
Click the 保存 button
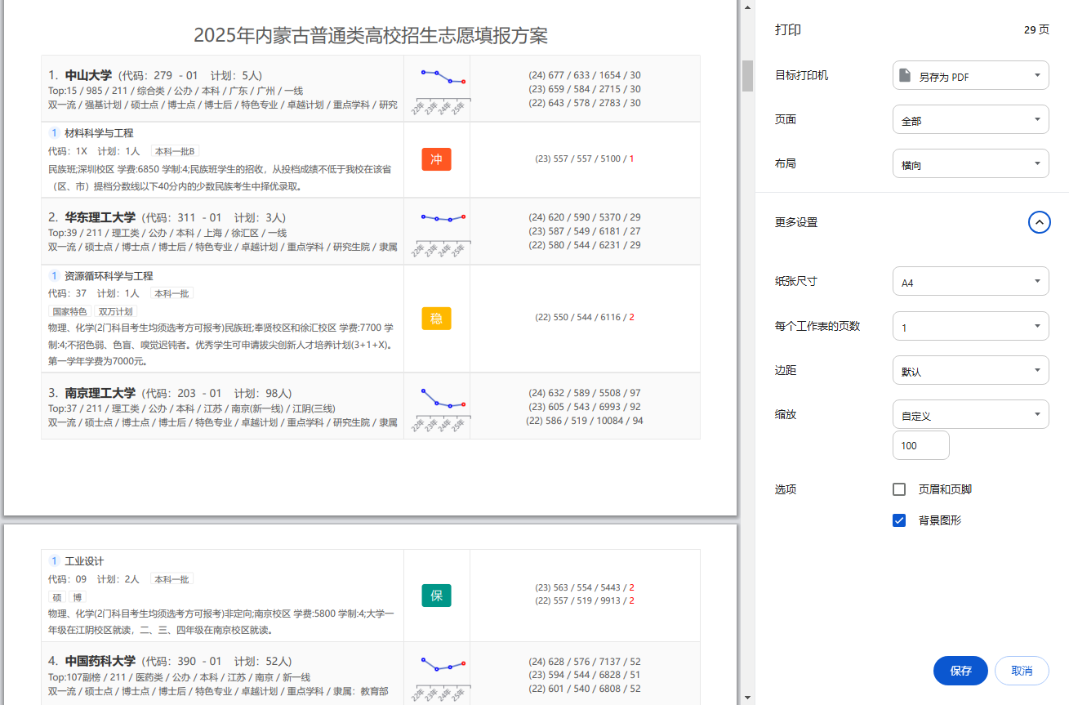coord(960,671)
